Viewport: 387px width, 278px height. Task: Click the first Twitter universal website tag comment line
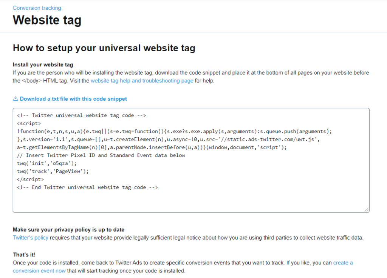point(81,115)
